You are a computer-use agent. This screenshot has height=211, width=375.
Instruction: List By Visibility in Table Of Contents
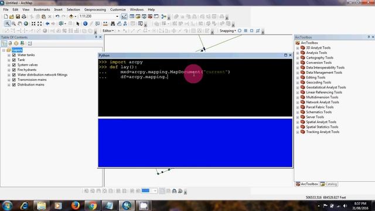click(x=16, y=43)
